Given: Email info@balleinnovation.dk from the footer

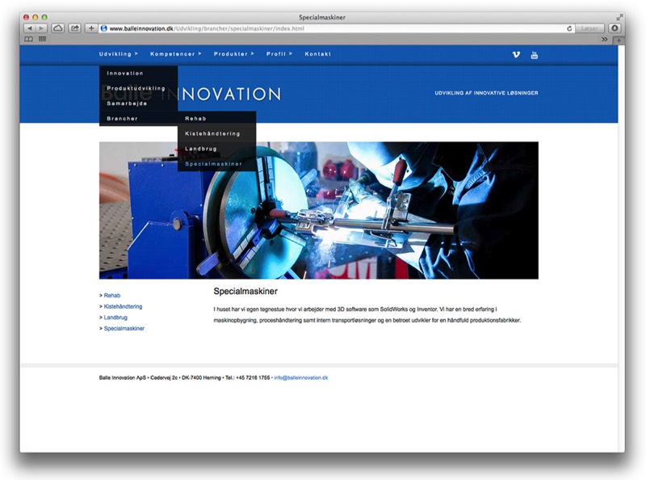Looking at the screenshot, I should [301, 377].
